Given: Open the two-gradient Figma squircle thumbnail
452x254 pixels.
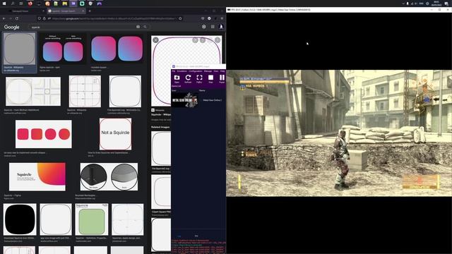Looking at the screenshot, I should pyautogui.click(x=63, y=49).
